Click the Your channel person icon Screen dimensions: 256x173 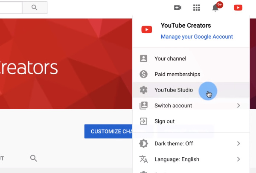[143, 58]
